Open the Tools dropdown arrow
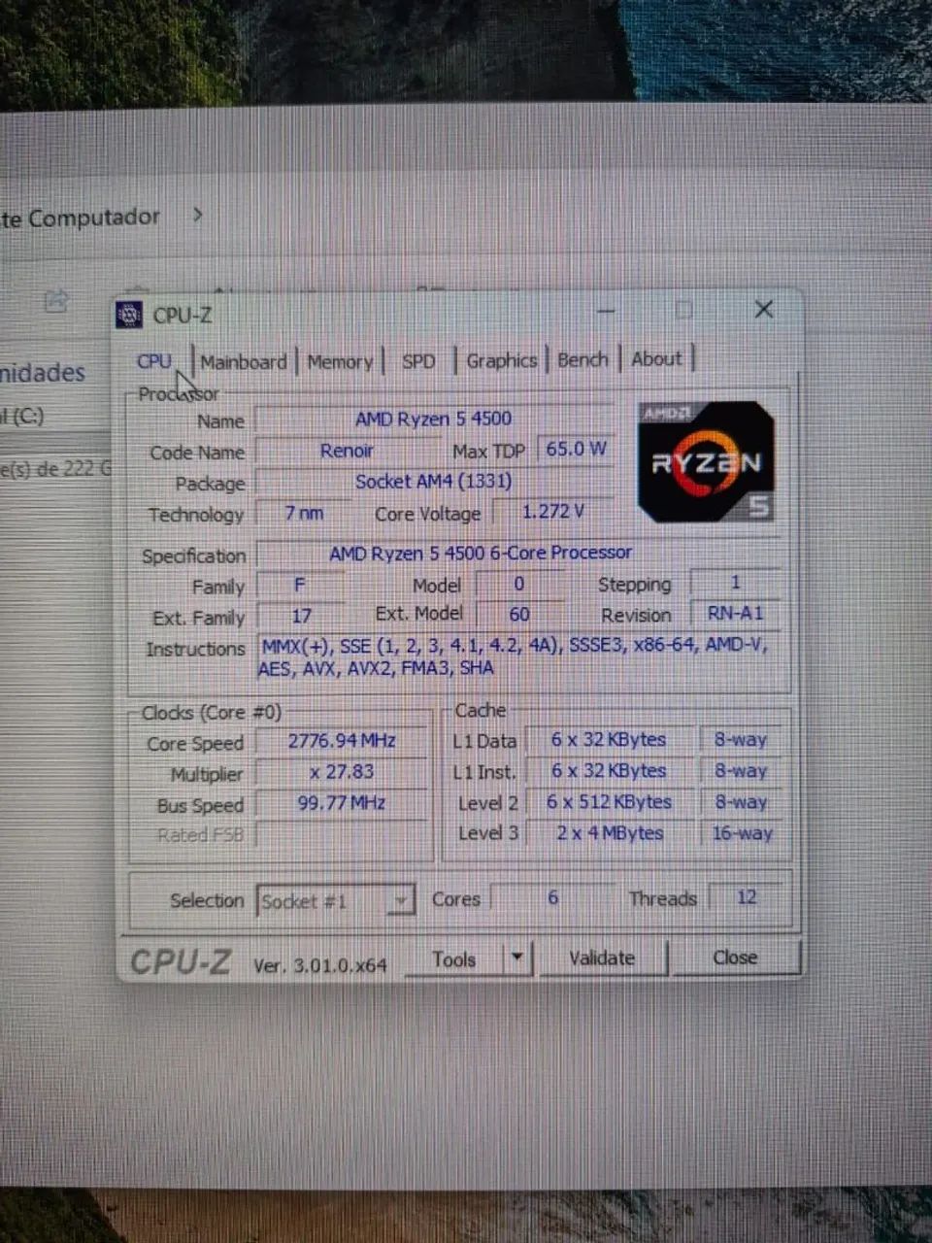The height and width of the screenshot is (1243, 932). pos(517,958)
